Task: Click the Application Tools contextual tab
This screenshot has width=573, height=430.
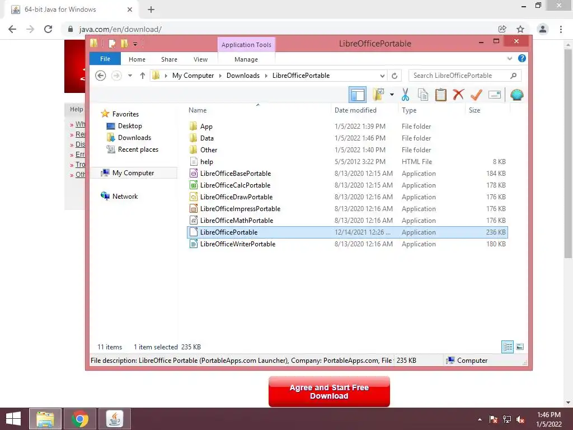Action: point(246,45)
